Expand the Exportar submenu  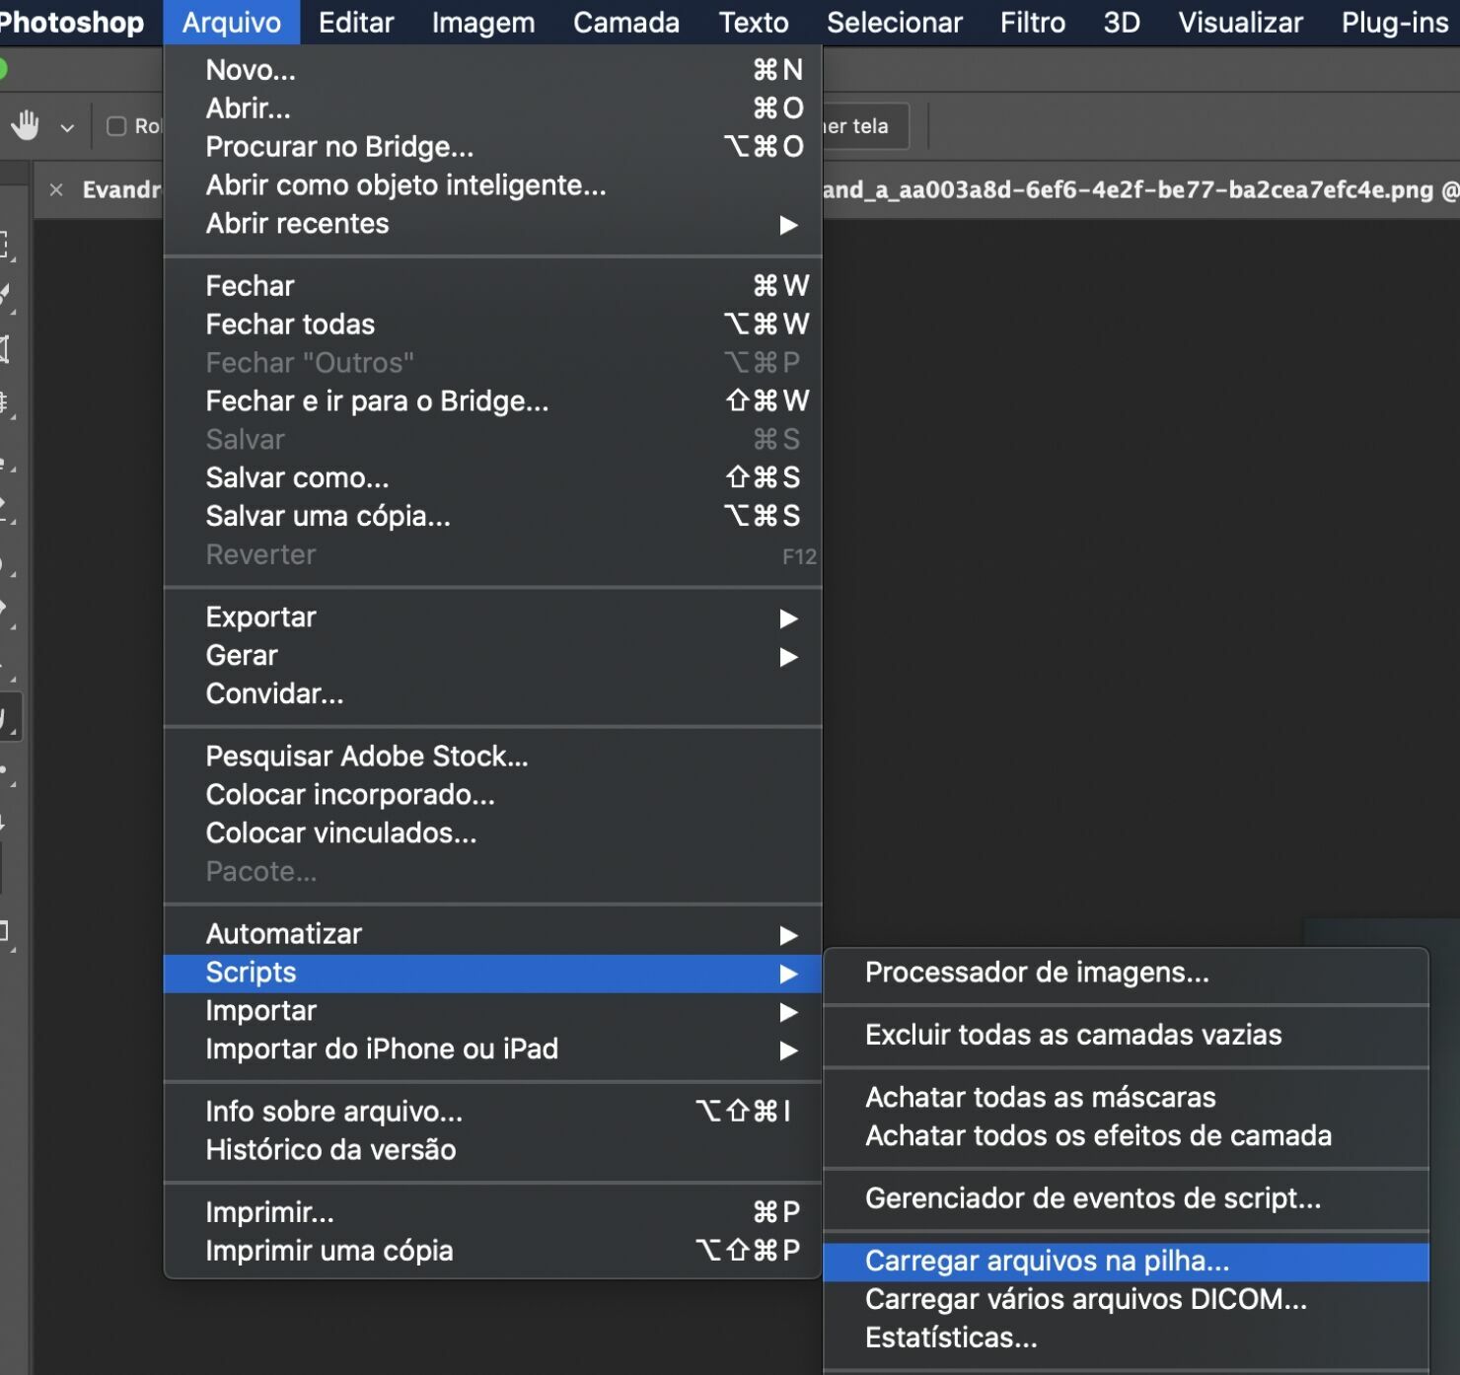tap(492, 617)
